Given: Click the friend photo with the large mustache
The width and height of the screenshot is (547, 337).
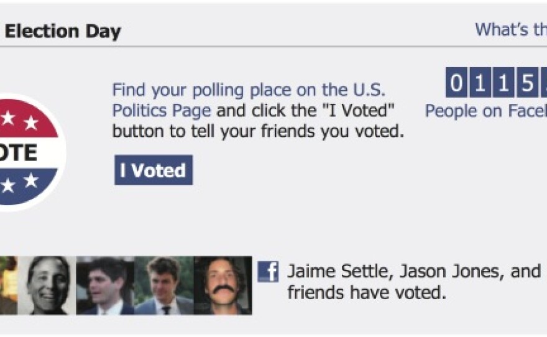Looking at the screenshot, I should 223,285.
